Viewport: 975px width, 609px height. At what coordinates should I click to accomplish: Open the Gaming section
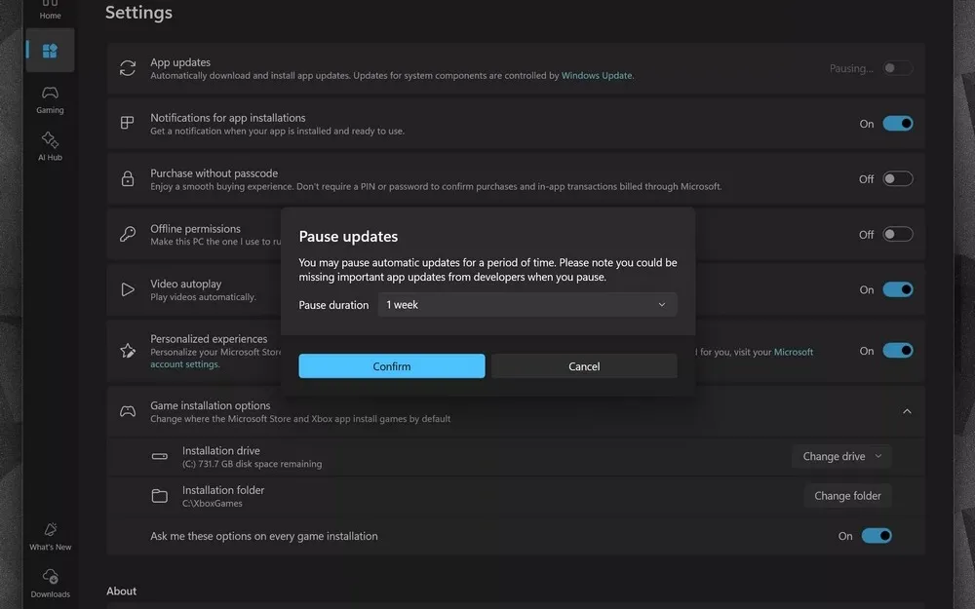[x=50, y=98]
